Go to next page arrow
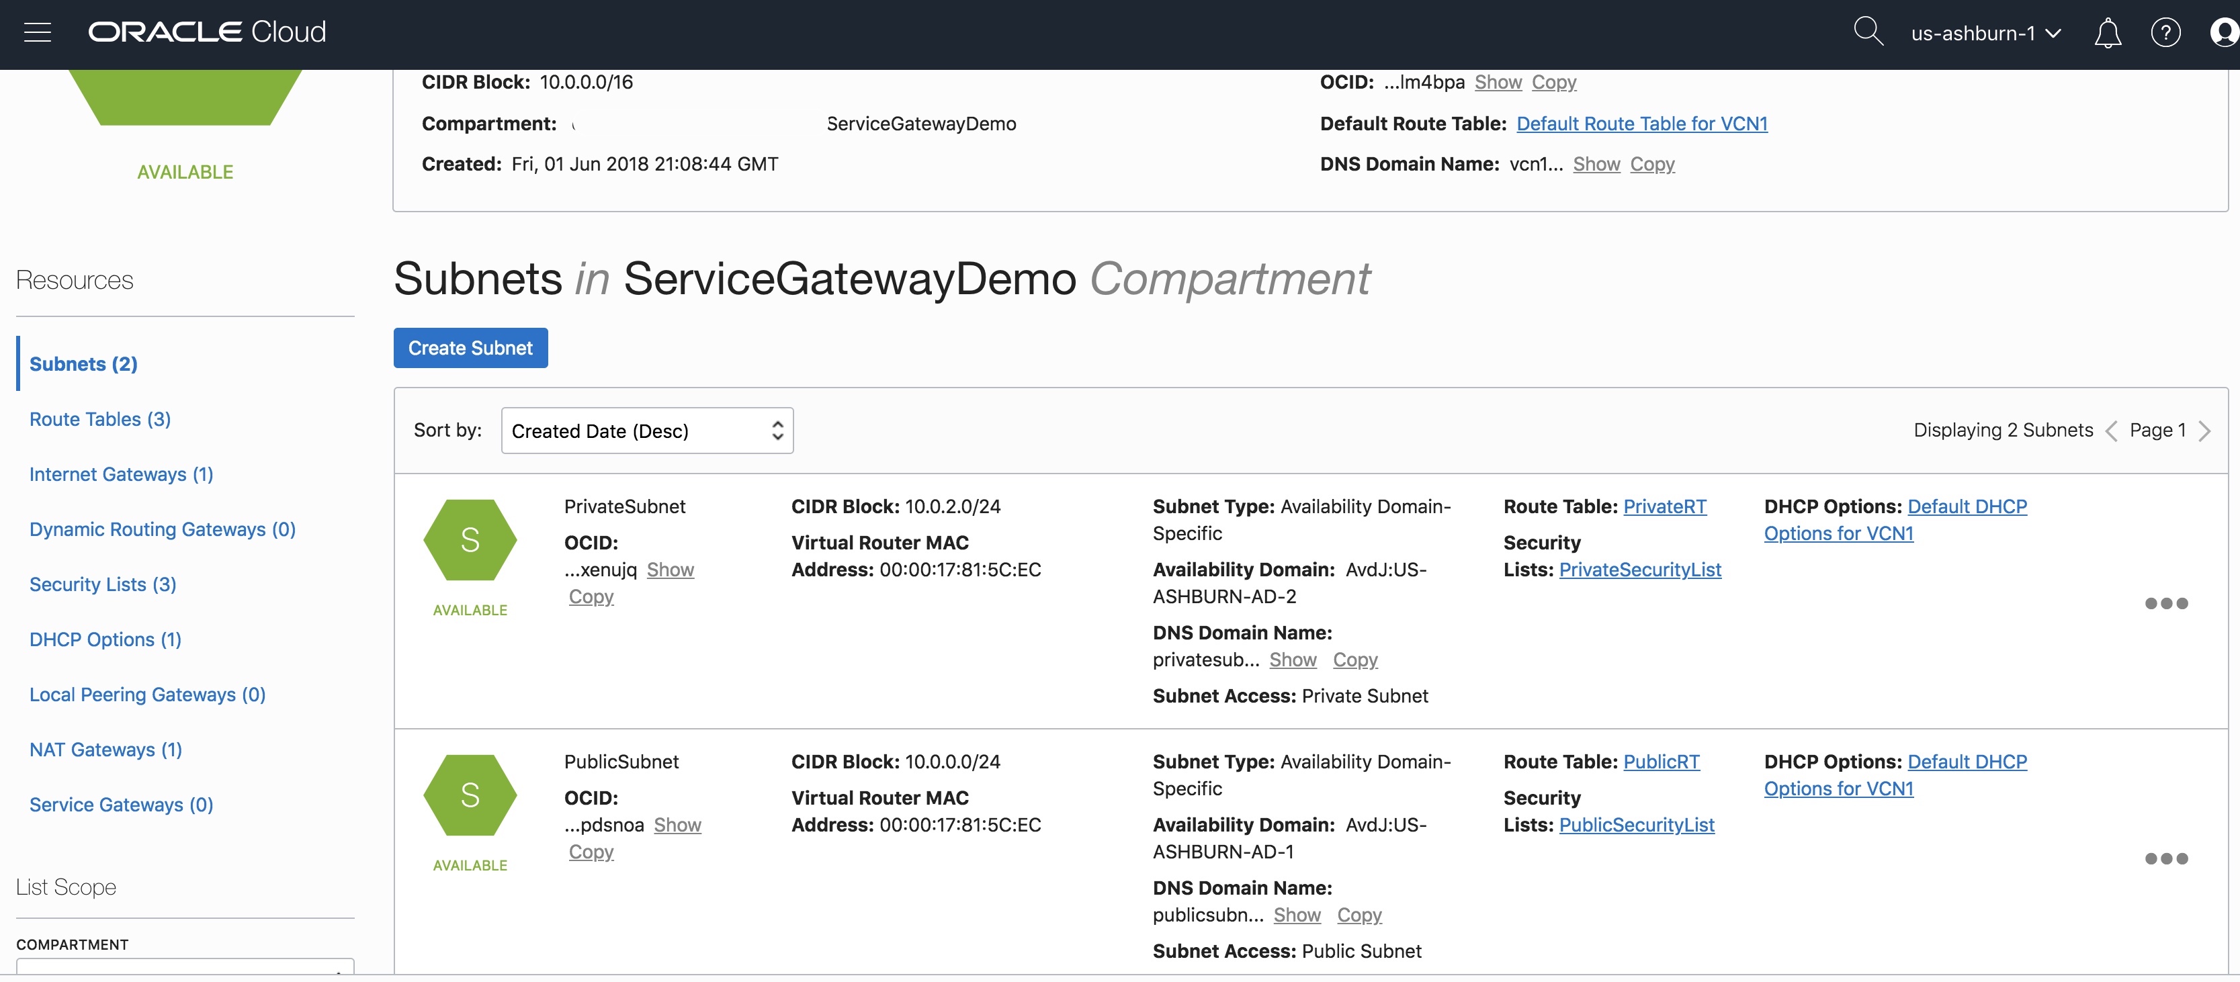The image size is (2240, 982). coord(2204,431)
